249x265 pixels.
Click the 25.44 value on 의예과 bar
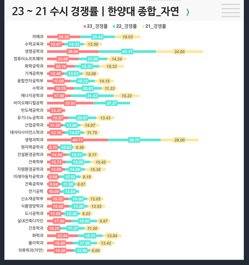coord(98,37)
